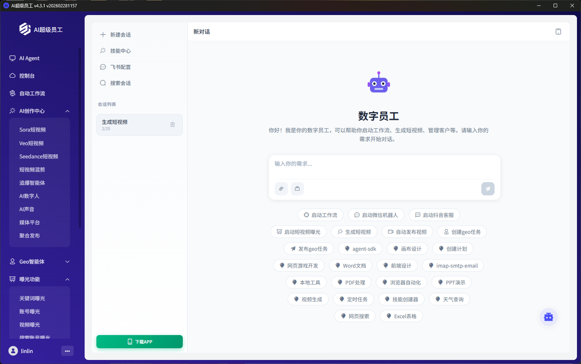Click the toolbox icon beside the attachment icon
The height and width of the screenshot is (364, 581).
[x=297, y=189]
